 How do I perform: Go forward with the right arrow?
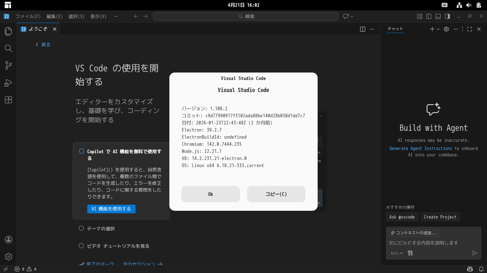point(145,16)
